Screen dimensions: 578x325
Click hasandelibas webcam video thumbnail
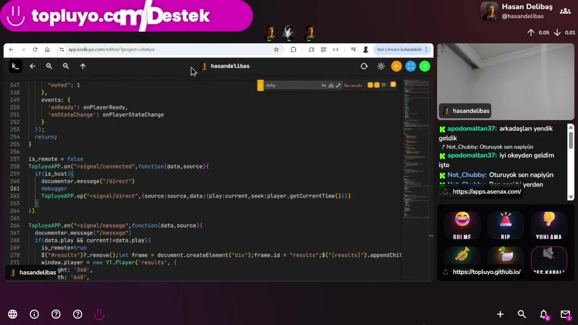(x=506, y=82)
